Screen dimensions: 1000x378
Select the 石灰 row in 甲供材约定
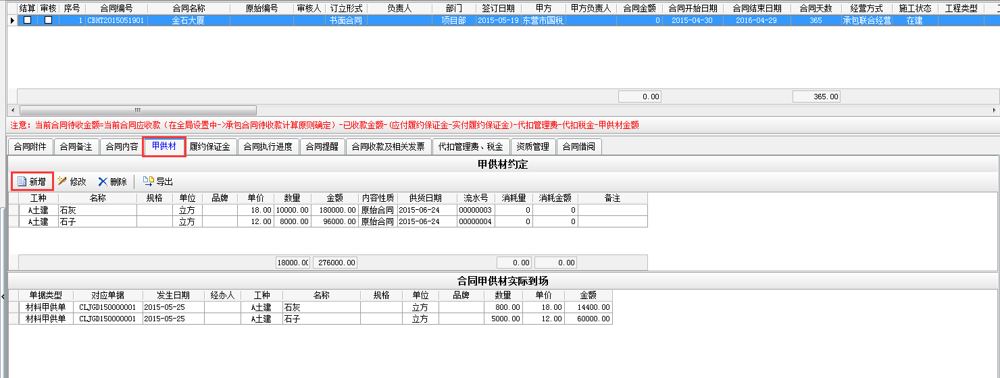click(97, 210)
